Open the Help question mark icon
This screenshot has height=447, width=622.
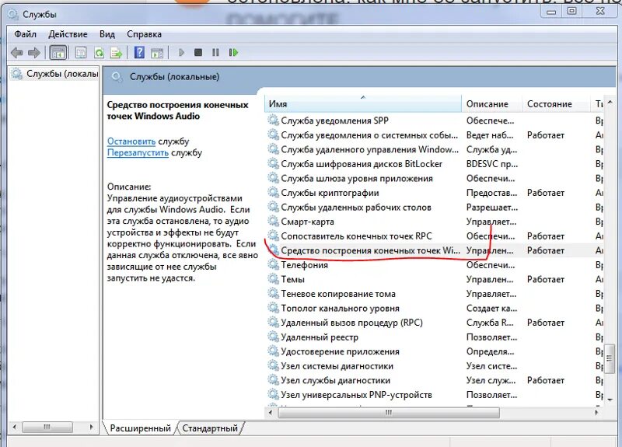click(x=139, y=53)
